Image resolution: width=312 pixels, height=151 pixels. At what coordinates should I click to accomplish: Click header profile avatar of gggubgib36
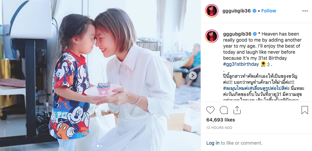click(211, 11)
